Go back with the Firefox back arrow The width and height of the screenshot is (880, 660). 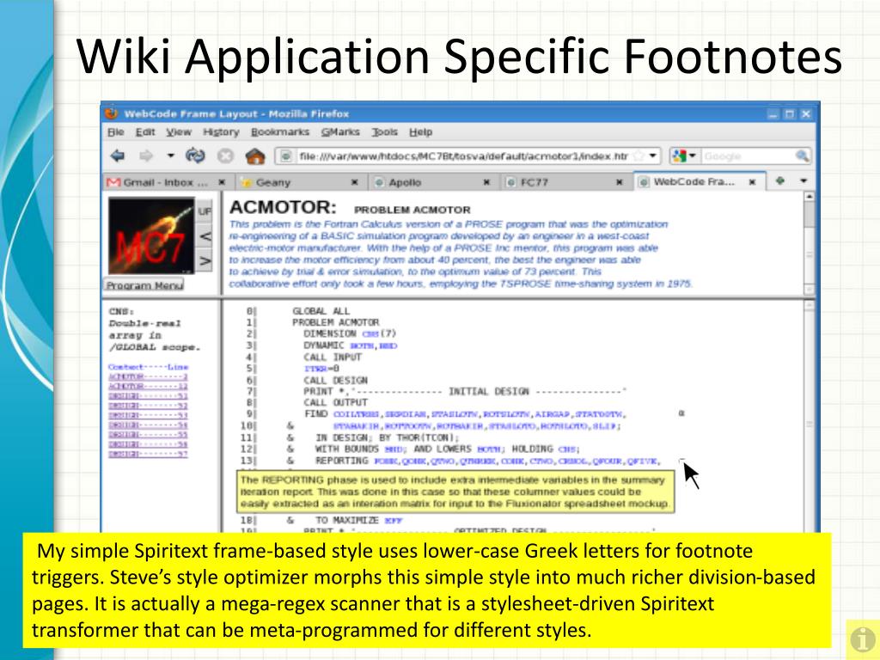(117, 156)
